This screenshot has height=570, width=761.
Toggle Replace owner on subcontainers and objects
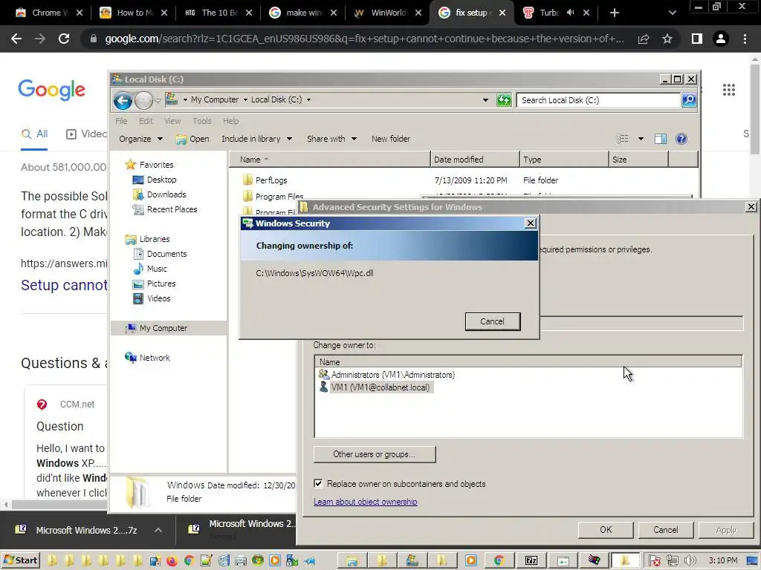click(x=318, y=483)
